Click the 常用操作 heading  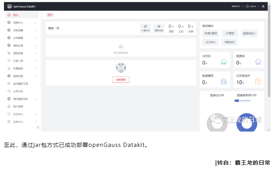tap(208, 26)
